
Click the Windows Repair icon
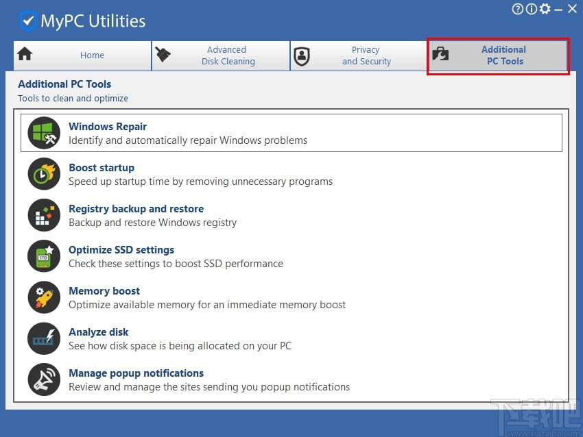(43, 133)
